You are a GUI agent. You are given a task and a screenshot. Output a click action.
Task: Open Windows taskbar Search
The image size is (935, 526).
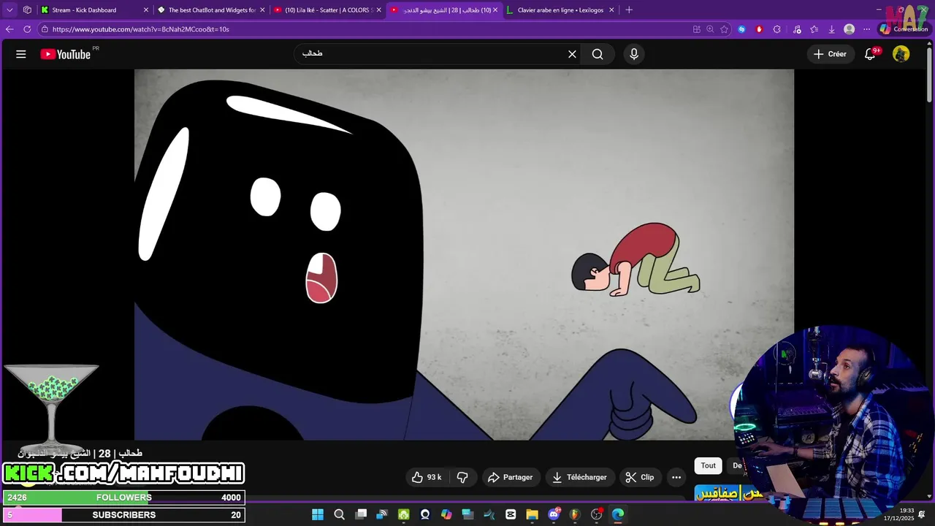click(339, 514)
